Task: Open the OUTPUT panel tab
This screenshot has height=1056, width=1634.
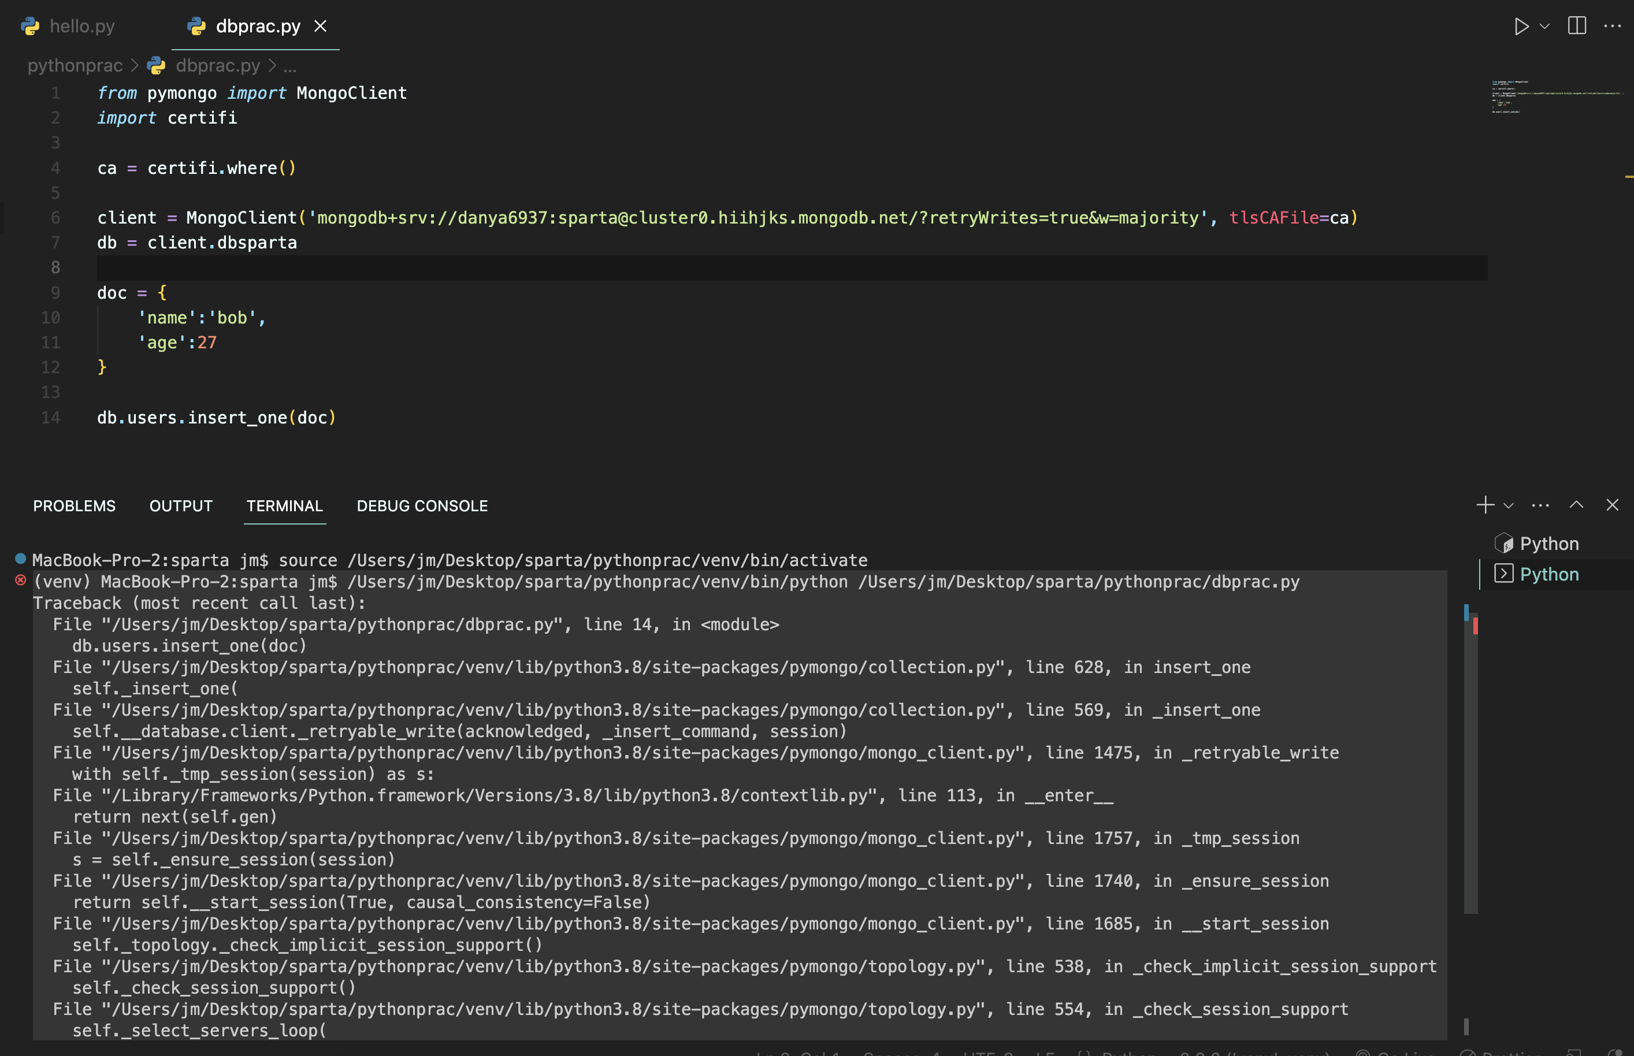Action: coord(181,506)
